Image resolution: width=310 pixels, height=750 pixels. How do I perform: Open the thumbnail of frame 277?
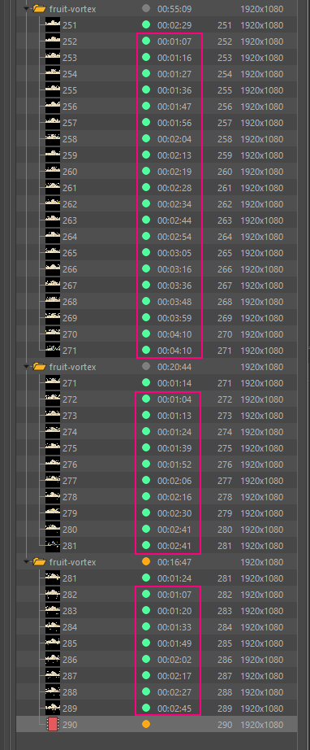pyautogui.click(x=53, y=480)
